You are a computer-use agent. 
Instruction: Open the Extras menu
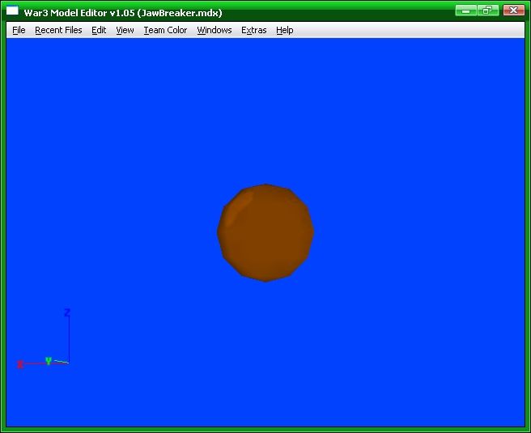(x=253, y=30)
